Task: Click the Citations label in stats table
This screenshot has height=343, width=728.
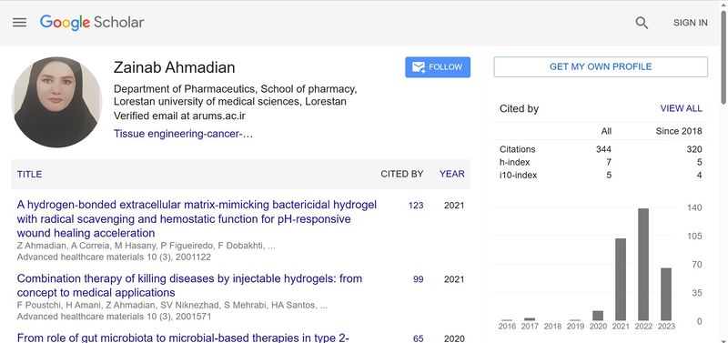Action: click(517, 149)
